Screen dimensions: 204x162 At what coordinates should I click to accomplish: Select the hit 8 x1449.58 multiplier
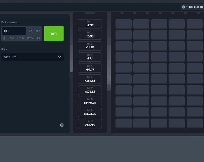[90, 101]
